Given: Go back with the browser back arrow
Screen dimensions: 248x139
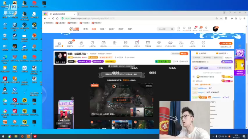Looking at the screenshot, I should [45, 19].
